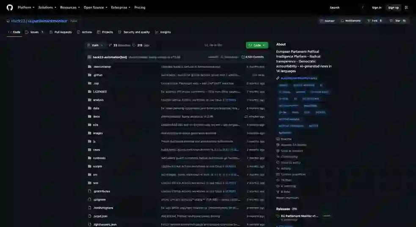Screen dimensions: 416x227
Task: Switch to the Issues tab
Action: [x=34, y=32]
